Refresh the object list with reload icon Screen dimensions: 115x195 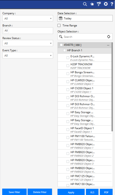tap(108, 37)
